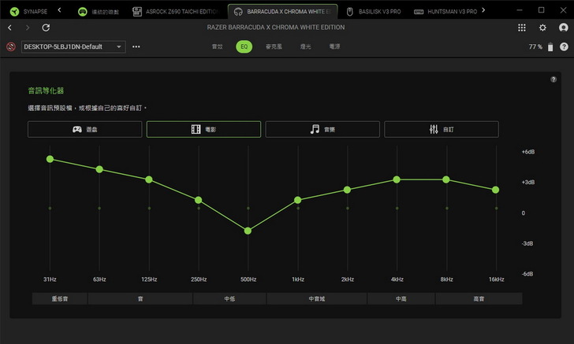
Task: Open the DESKTOP-5LBJ1DN-Default profile dropdown
Action: click(73, 47)
